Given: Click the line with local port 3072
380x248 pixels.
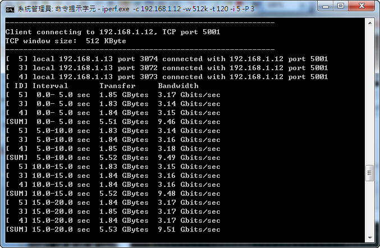Looking at the screenshot, I should [x=167, y=68].
